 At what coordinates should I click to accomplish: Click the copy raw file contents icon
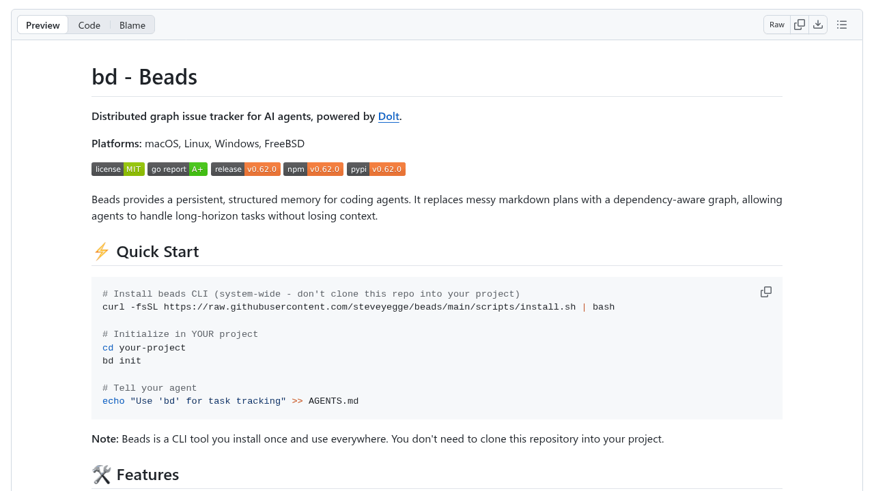click(x=799, y=24)
